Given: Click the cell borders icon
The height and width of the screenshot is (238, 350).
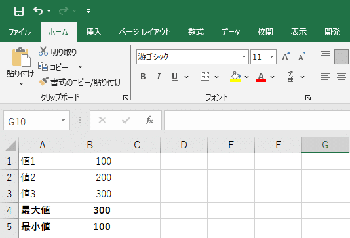Looking at the screenshot, I should [205, 77].
